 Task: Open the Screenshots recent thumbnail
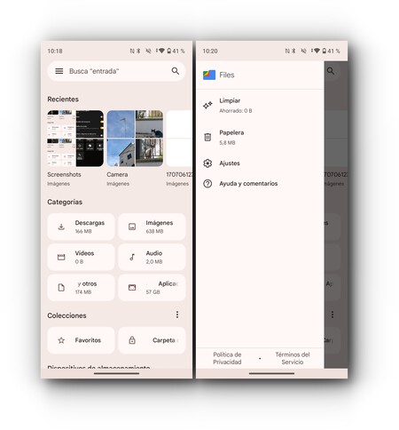click(x=75, y=139)
